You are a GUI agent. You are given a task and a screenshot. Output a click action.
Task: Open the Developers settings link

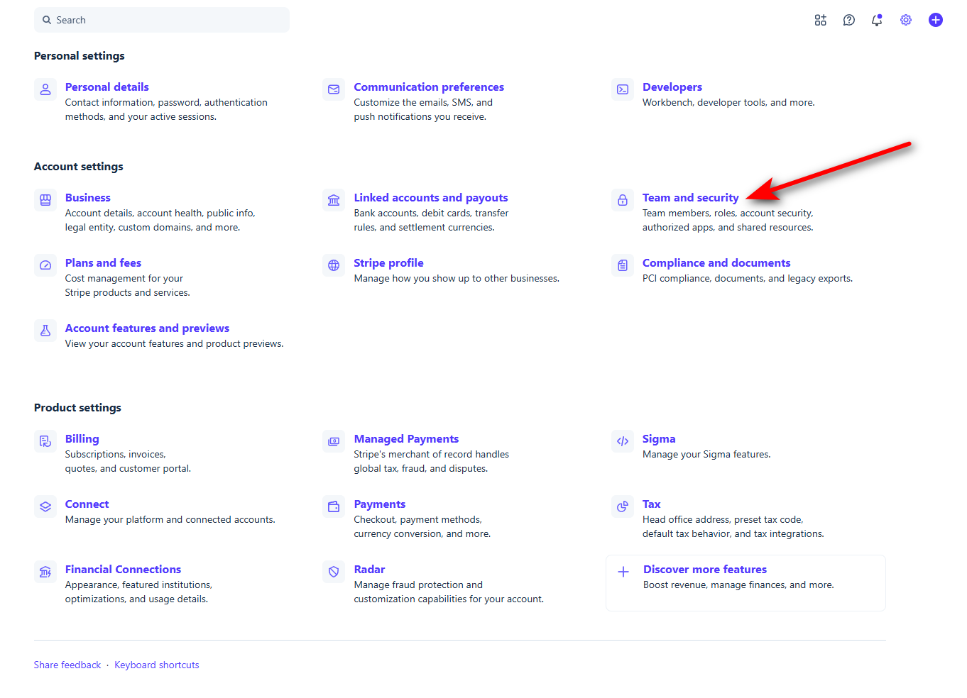click(672, 87)
